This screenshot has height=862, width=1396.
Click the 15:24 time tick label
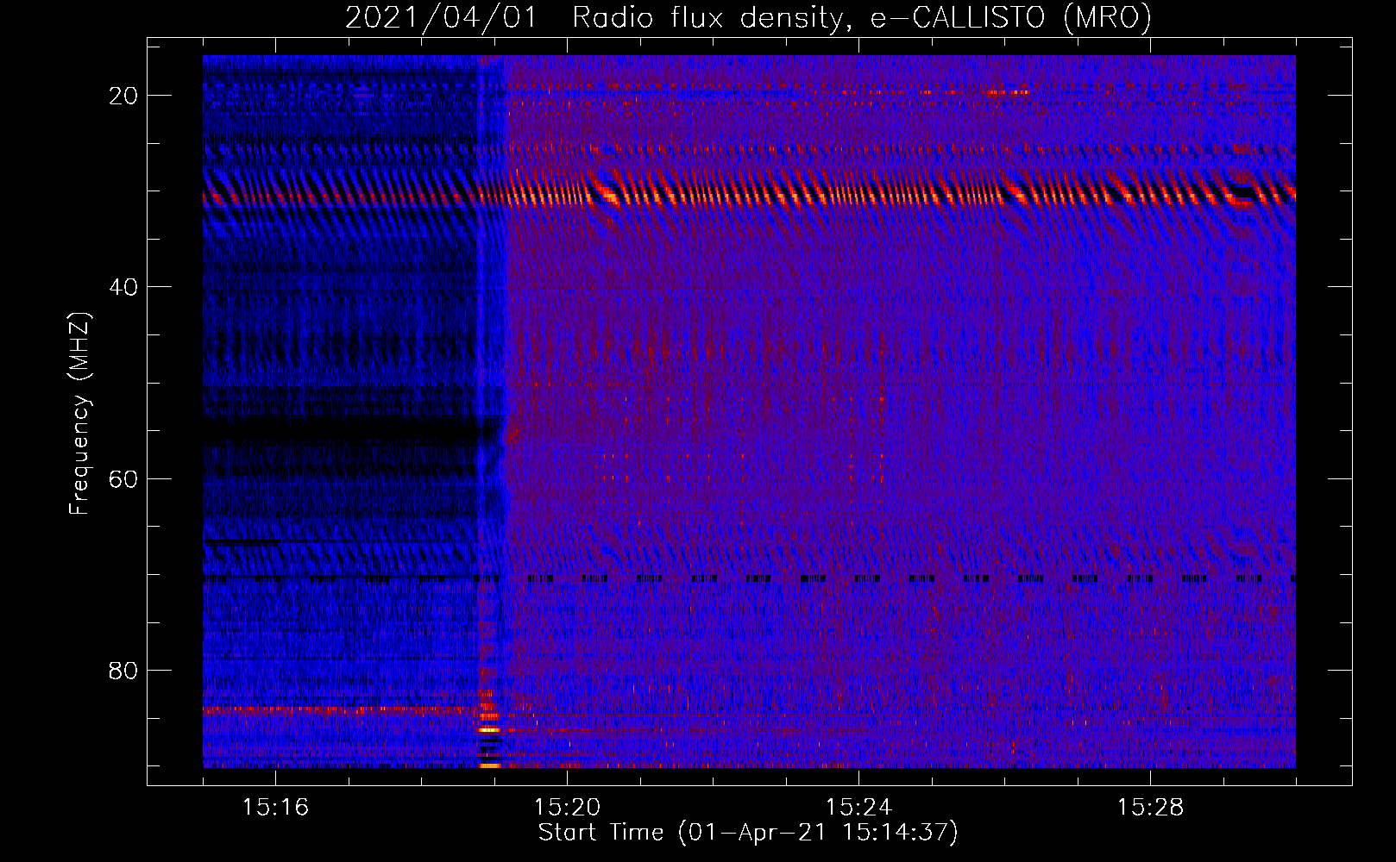tap(858, 807)
